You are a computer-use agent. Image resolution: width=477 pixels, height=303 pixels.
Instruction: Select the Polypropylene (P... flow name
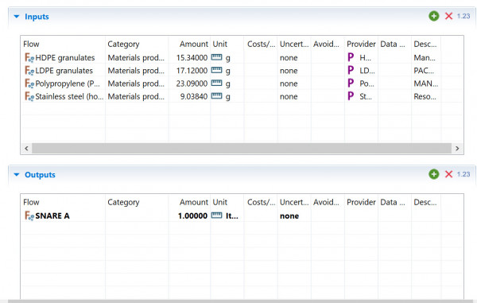click(x=68, y=84)
